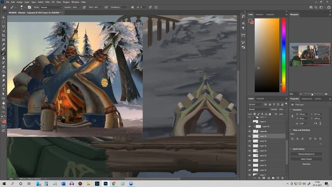Align left edges in Properties panel
The height and width of the screenshot is (187, 332).
pos(293,139)
